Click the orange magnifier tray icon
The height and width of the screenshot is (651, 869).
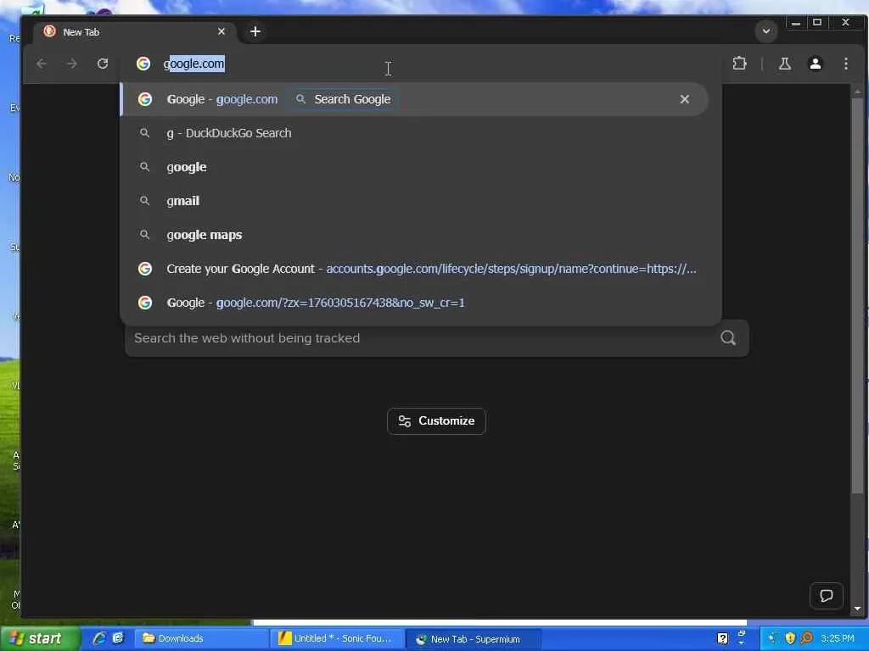pyautogui.click(x=806, y=638)
